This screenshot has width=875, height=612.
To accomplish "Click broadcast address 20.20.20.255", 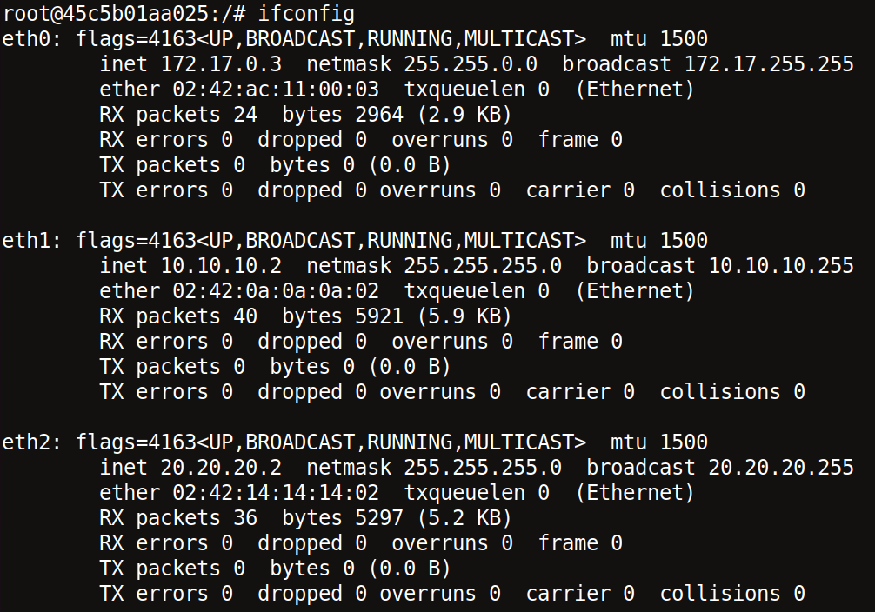I will (781, 468).
